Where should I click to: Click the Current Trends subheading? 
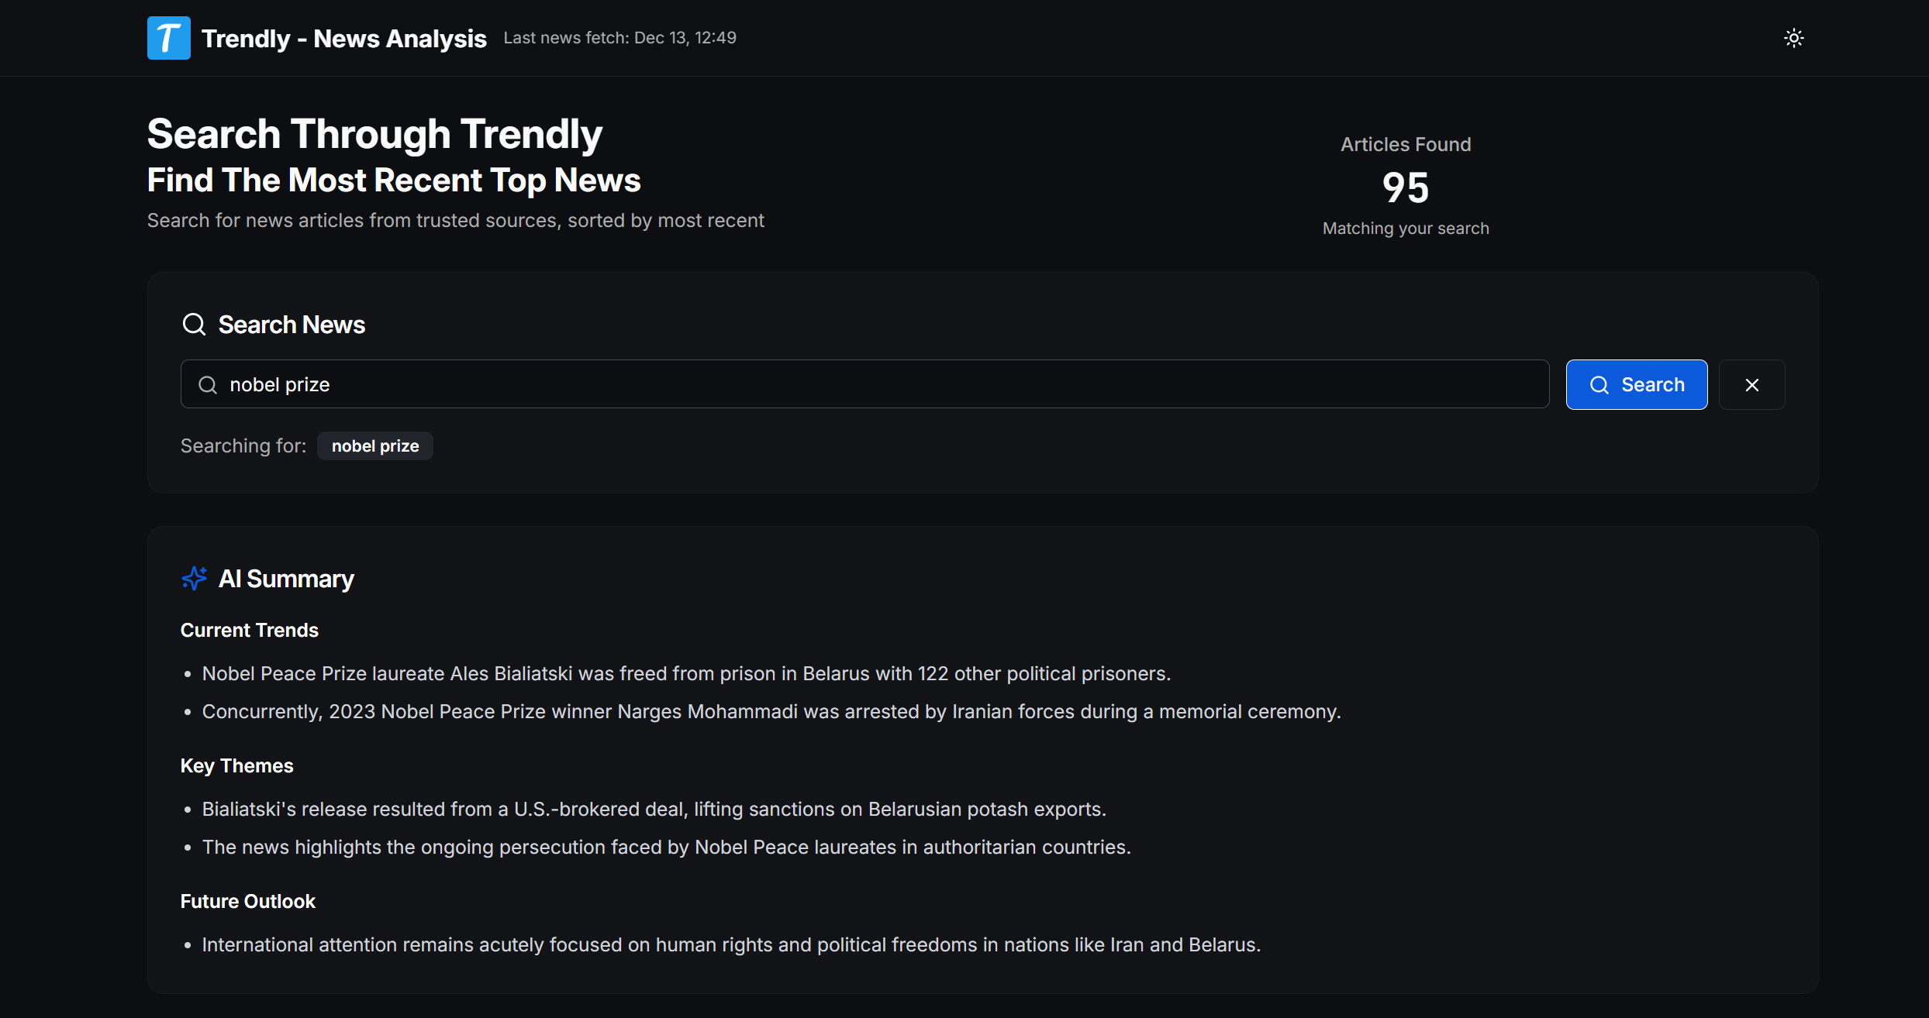(x=249, y=631)
